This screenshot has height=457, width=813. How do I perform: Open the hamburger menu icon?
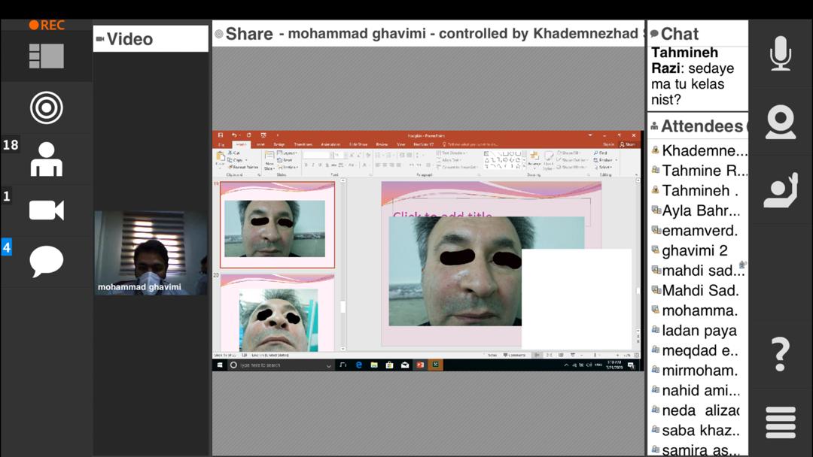[x=780, y=422]
